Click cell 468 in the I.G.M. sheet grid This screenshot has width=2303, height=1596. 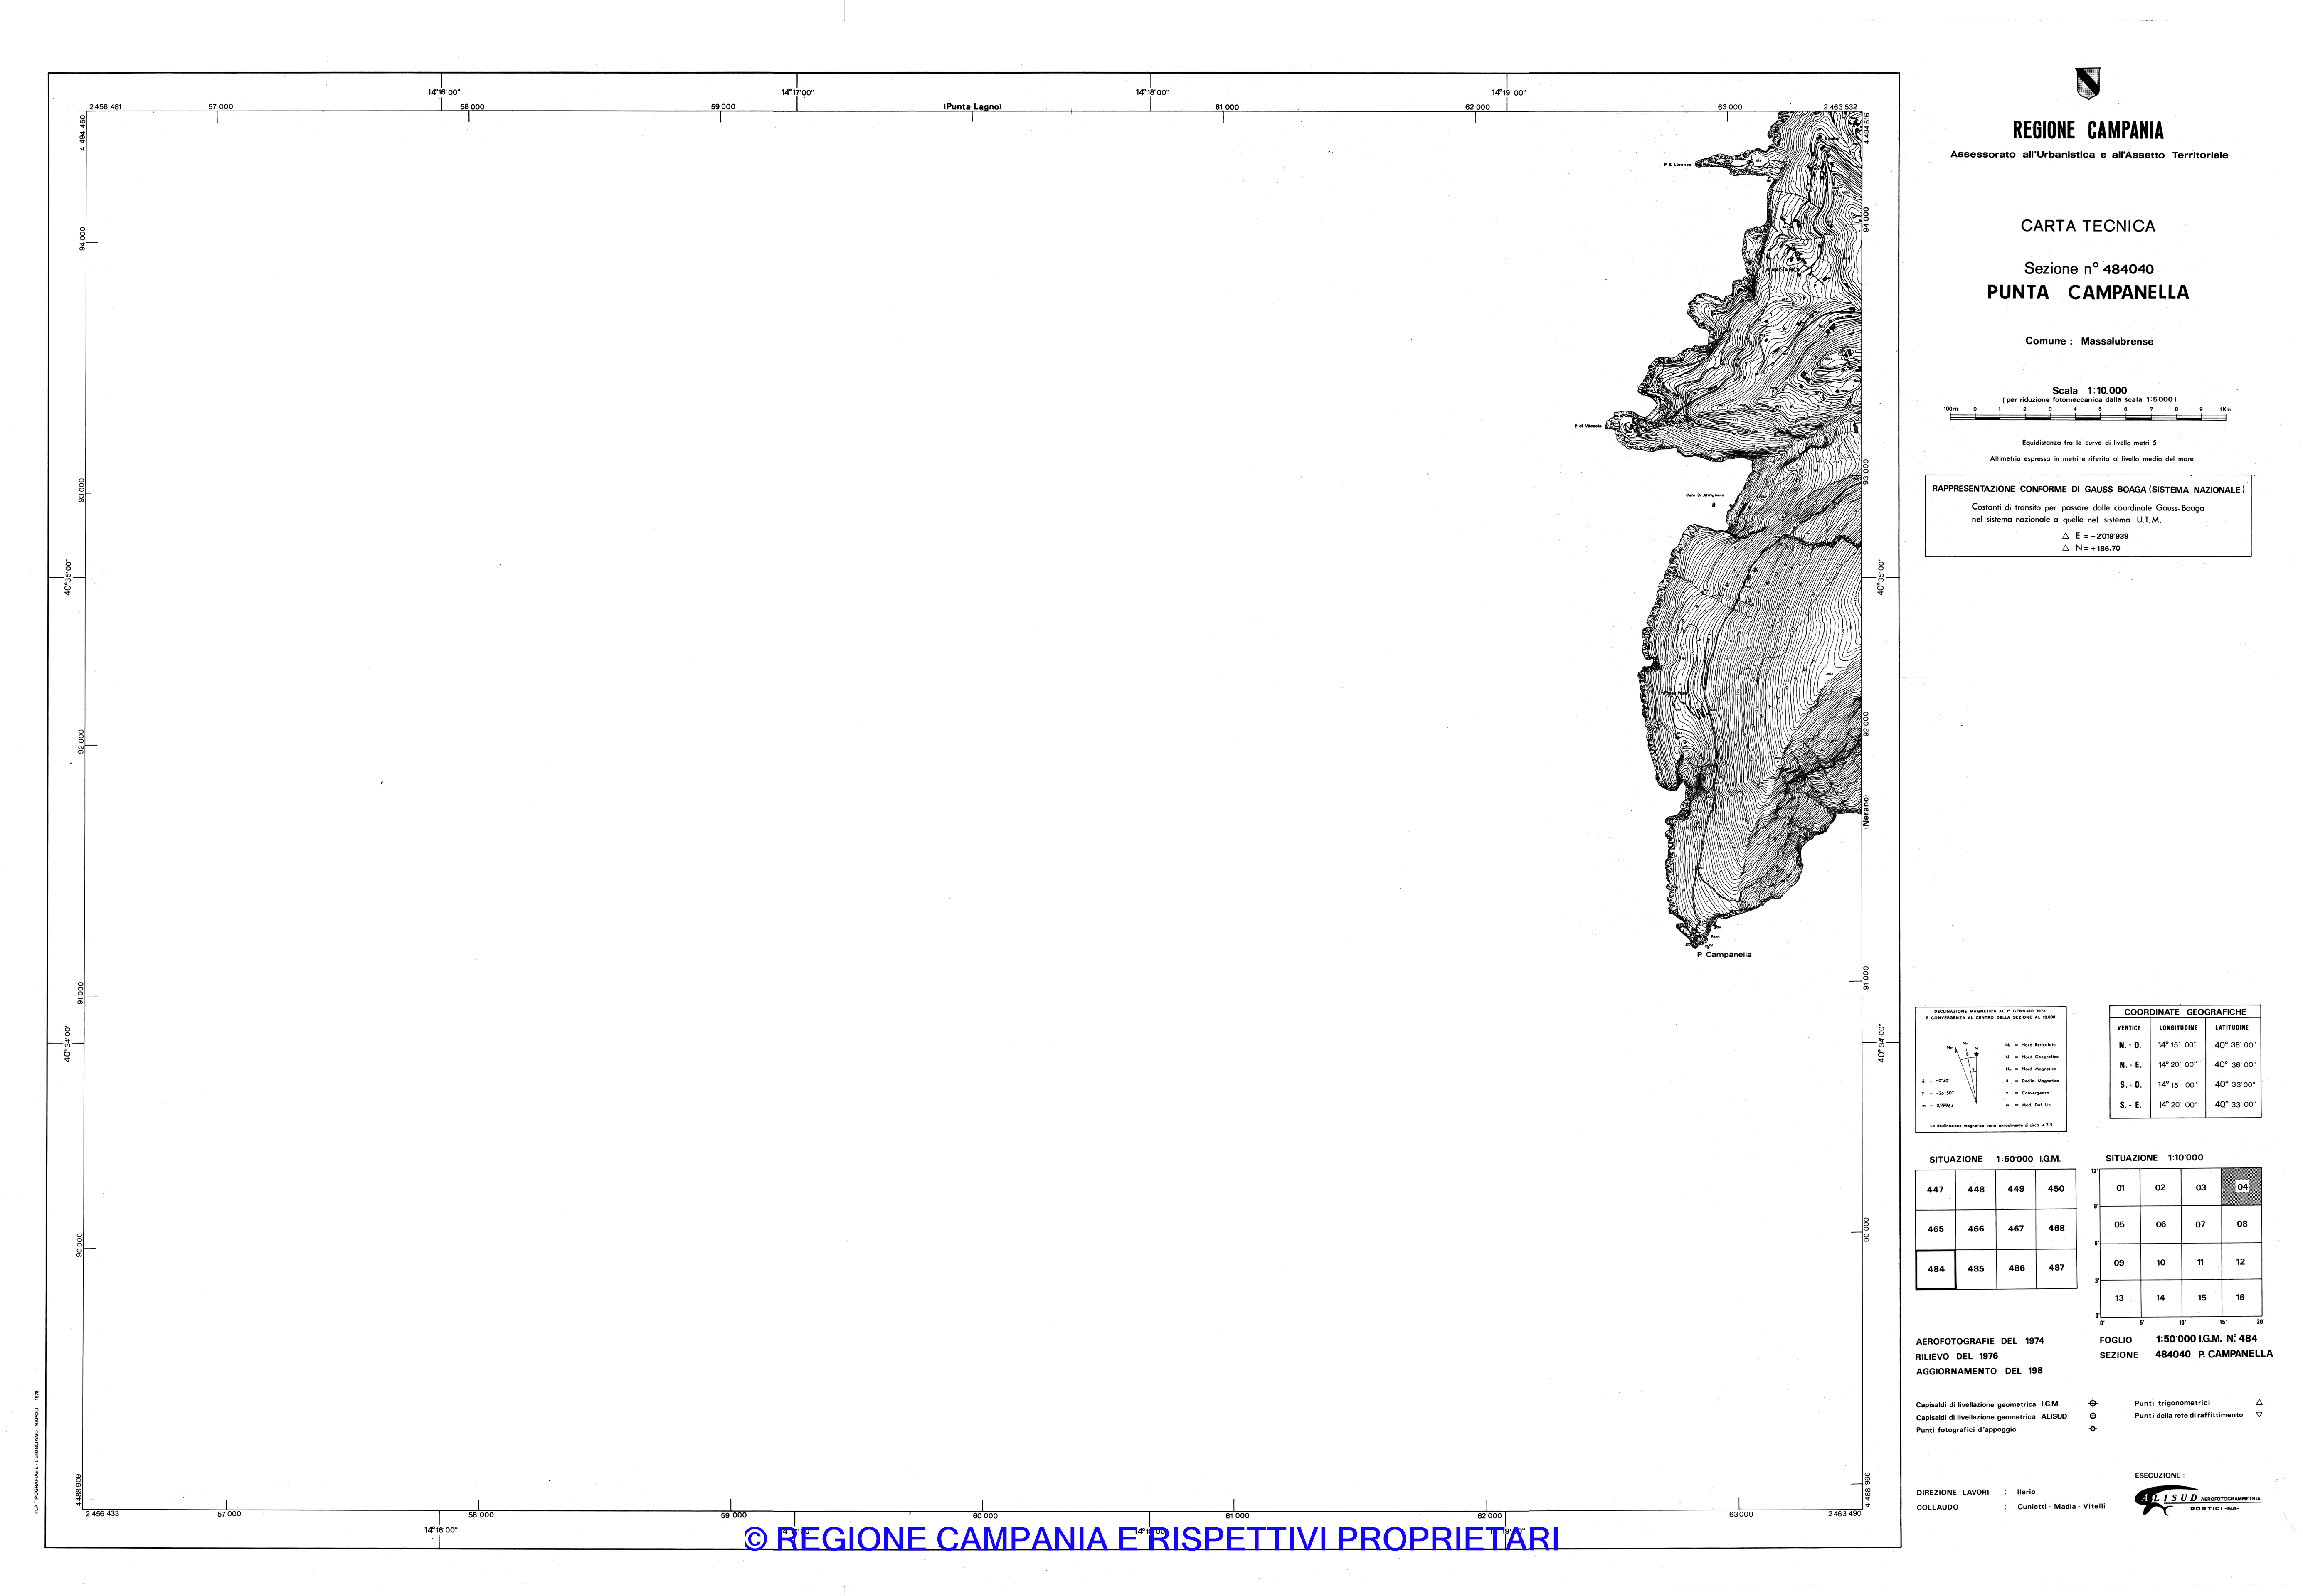(x=2056, y=1228)
